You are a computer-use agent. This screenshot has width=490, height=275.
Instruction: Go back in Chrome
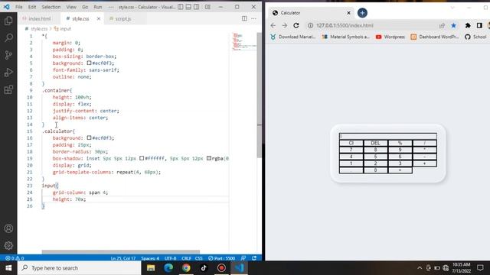(273, 25)
